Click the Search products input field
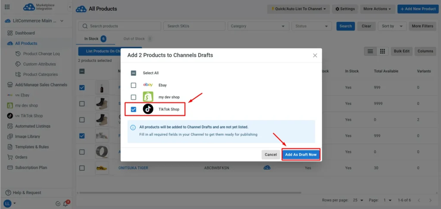 pyautogui.click(x=120, y=26)
